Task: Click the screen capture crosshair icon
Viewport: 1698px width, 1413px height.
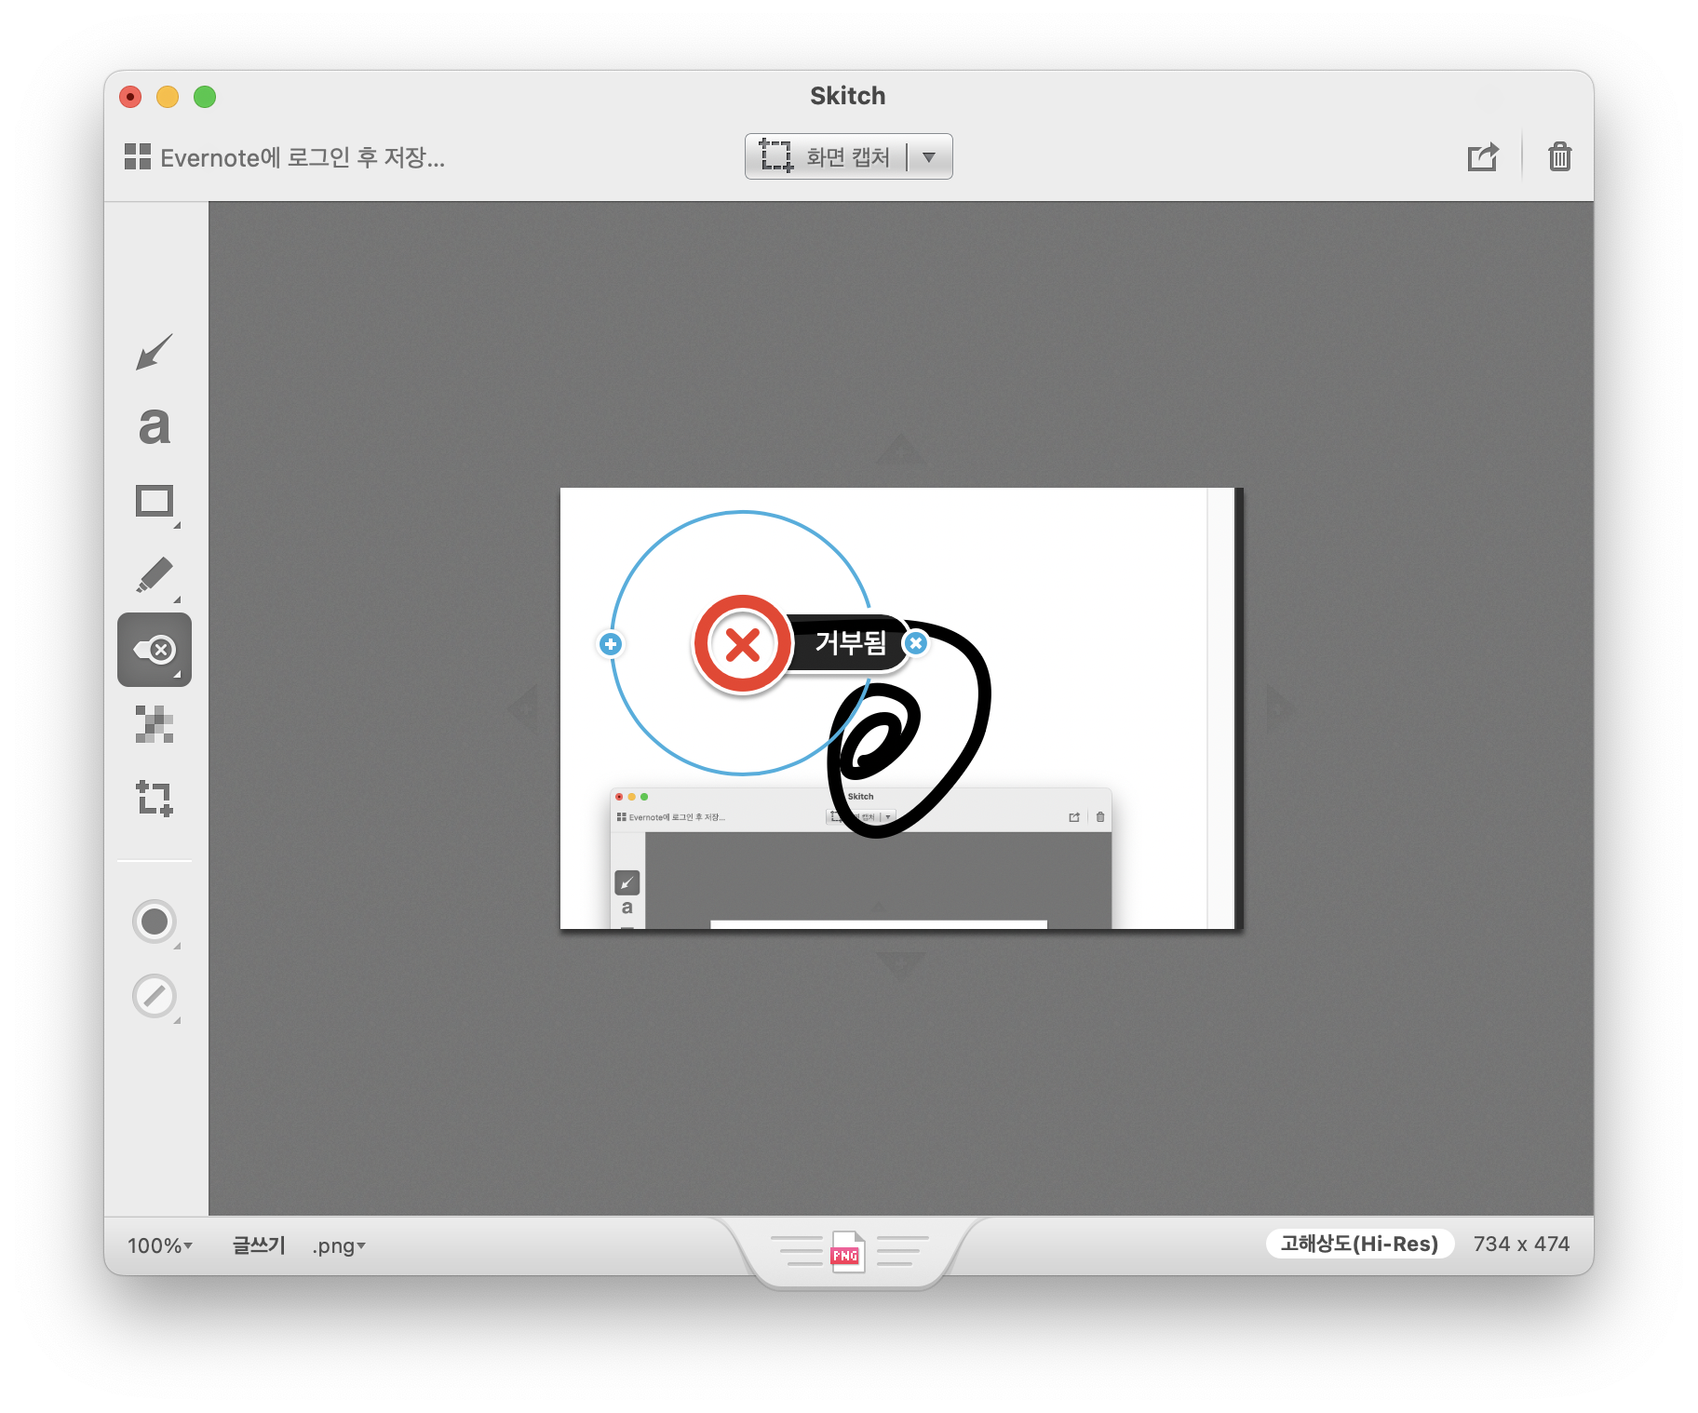Action: click(x=776, y=155)
